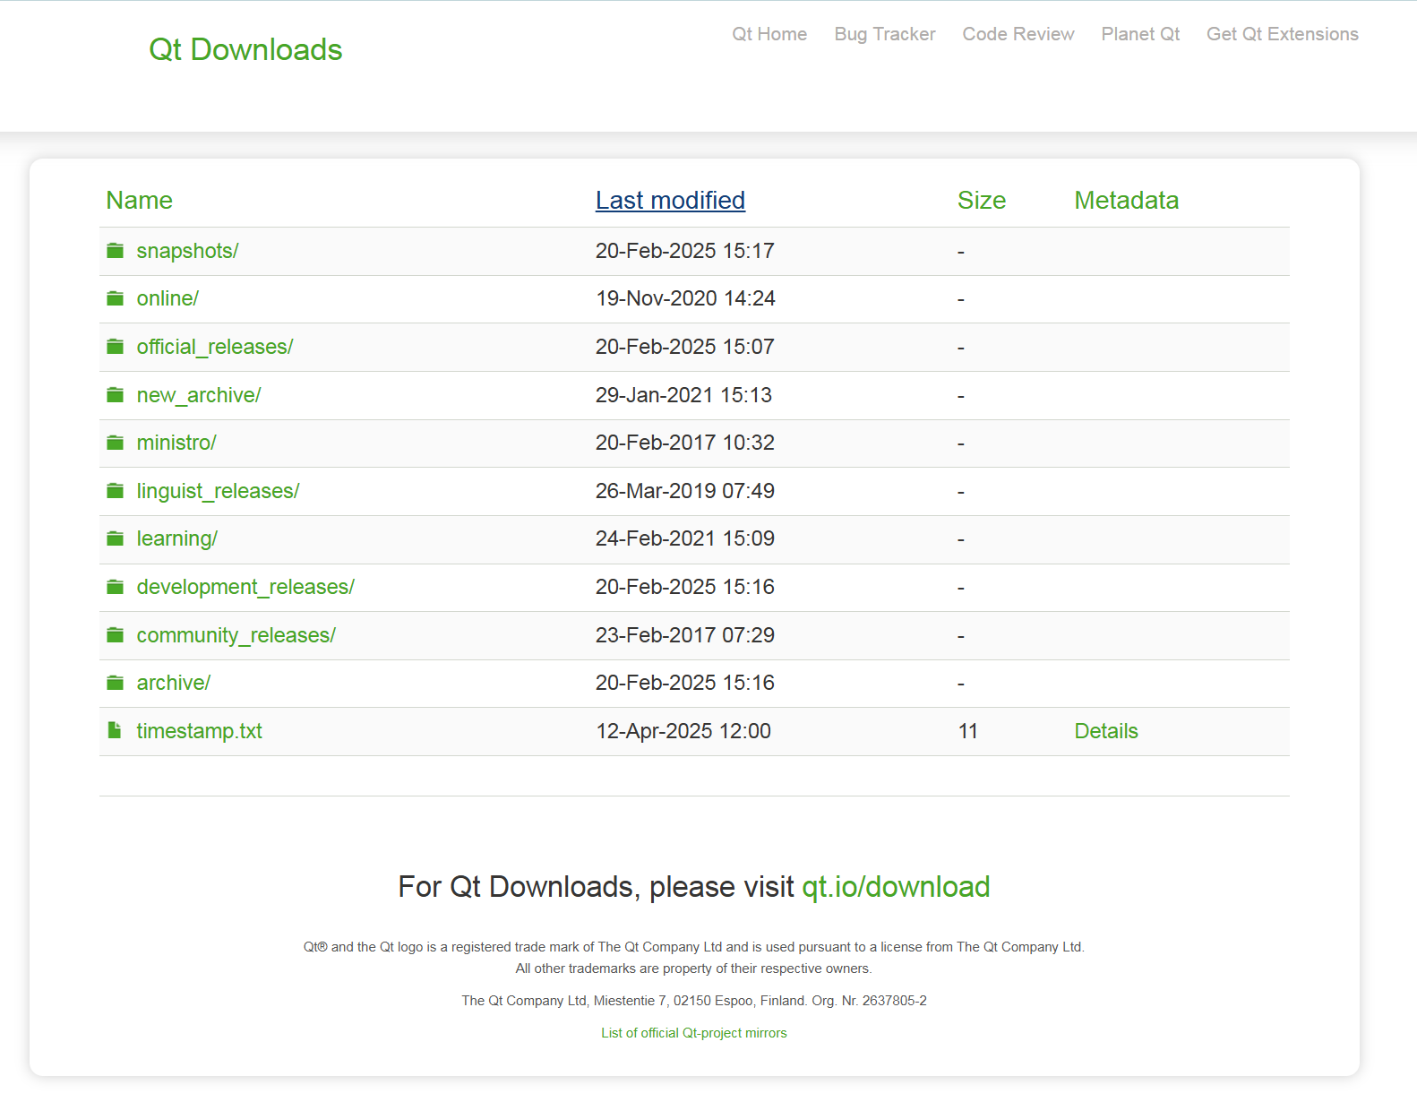
Task: Open the archive/ directory
Action: [174, 683]
